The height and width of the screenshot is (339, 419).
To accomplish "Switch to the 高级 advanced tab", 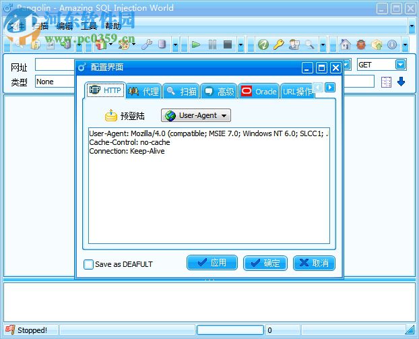I will [218, 91].
